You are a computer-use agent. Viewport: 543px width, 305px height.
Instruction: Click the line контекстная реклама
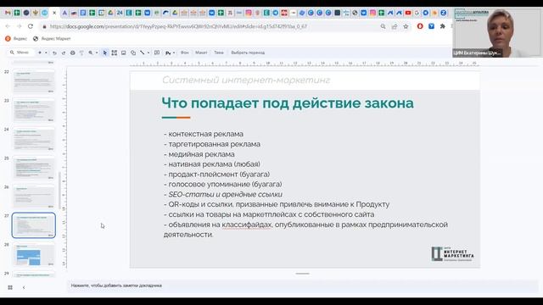tap(204, 134)
